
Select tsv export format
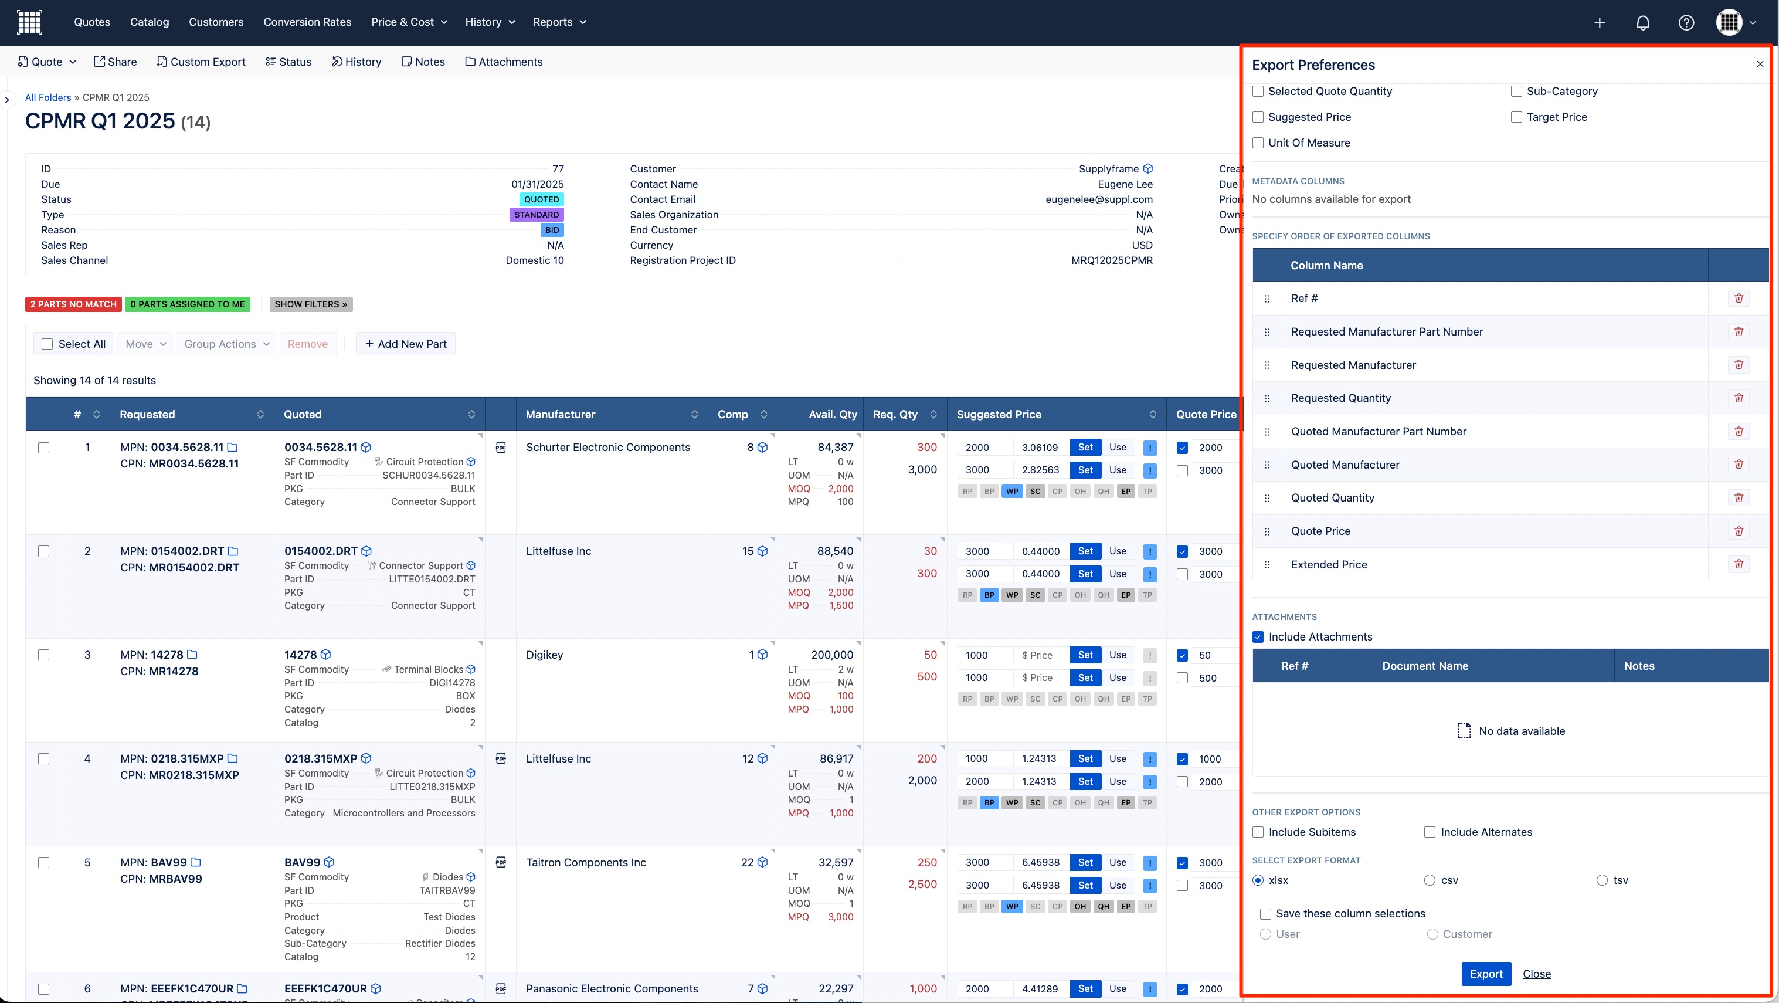click(1602, 880)
